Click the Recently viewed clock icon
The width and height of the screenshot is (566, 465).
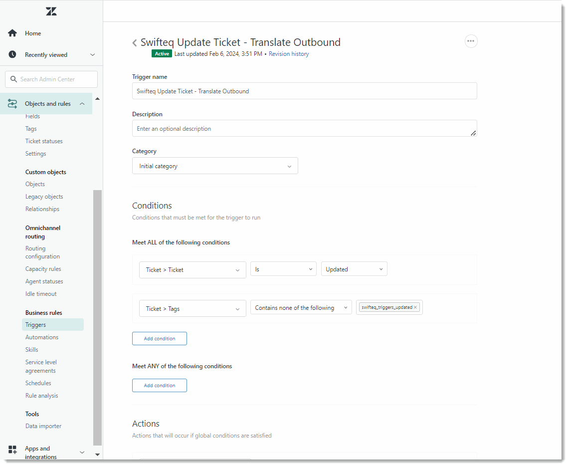(x=12, y=54)
